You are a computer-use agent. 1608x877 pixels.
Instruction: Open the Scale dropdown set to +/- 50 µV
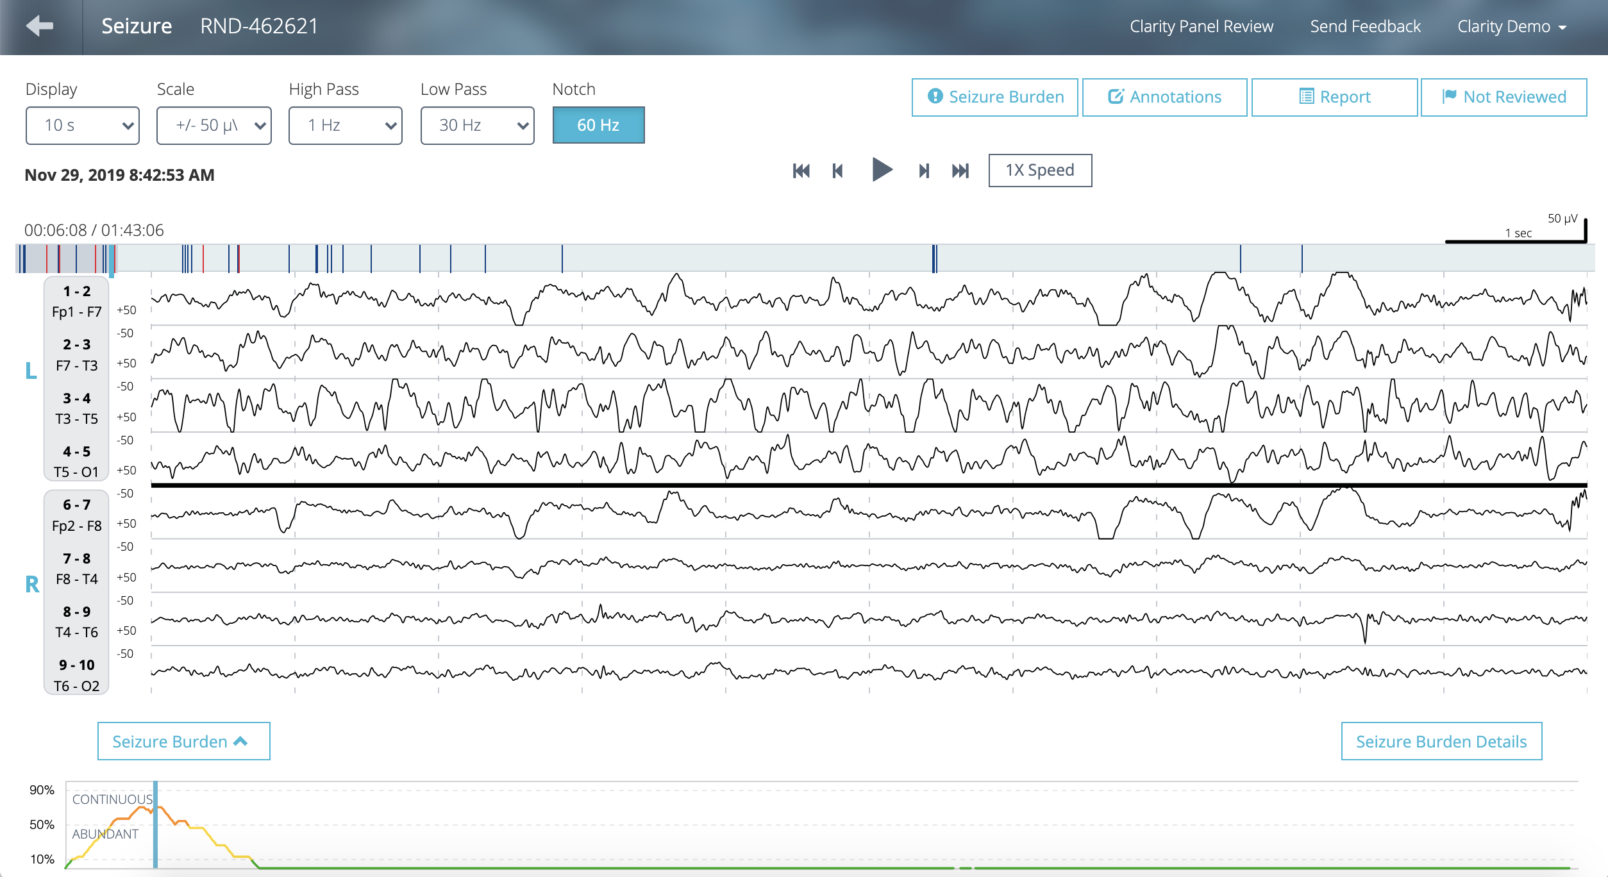coord(214,125)
